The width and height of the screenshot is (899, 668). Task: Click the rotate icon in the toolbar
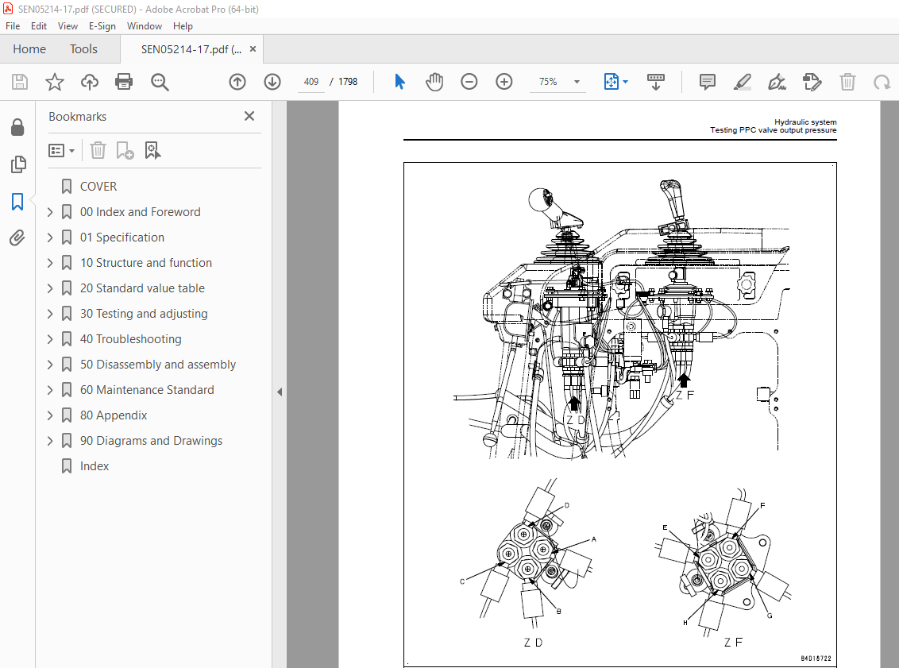[882, 82]
